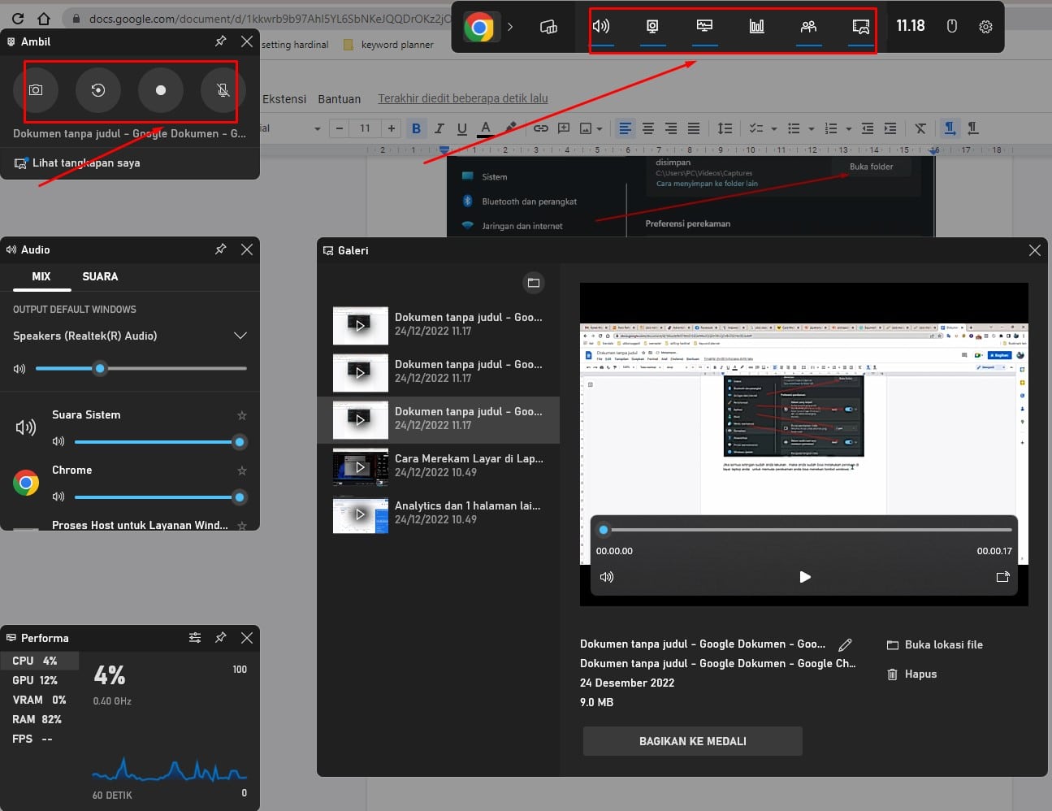Screen dimensions: 1052x811
Task: Open the Performance widget from Game Bar
Action: [x=704, y=27]
